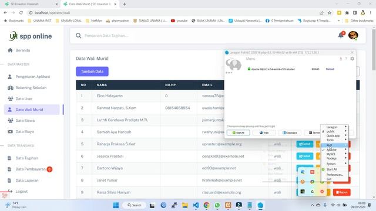Open Laragon settings gear icon

point(352,59)
